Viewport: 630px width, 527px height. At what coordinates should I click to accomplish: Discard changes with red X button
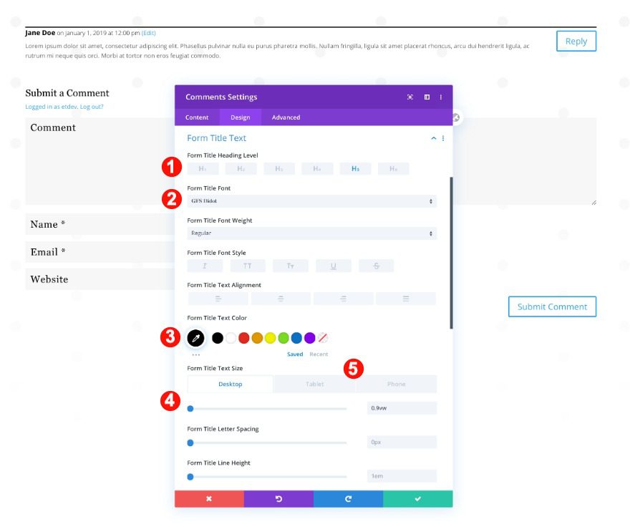[209, 499]
